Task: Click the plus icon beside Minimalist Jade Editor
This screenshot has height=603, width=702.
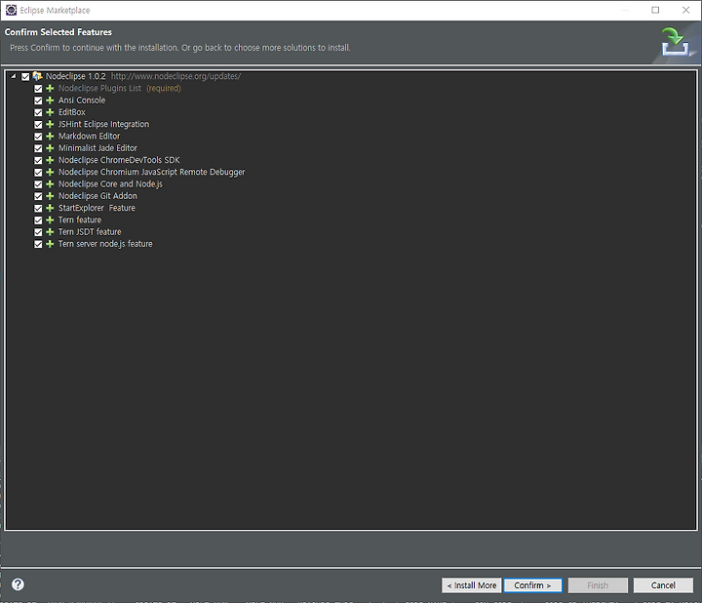Action: [x=50, y=148]
